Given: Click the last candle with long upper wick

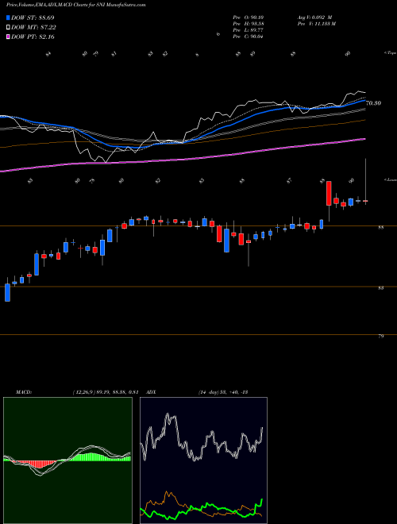Looking at the screenshot, I should [x=365, y=182].
